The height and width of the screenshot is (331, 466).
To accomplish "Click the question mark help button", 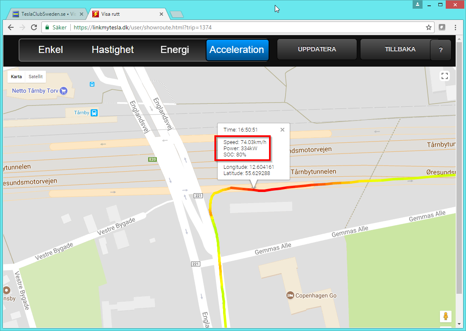I will [441, 50].
